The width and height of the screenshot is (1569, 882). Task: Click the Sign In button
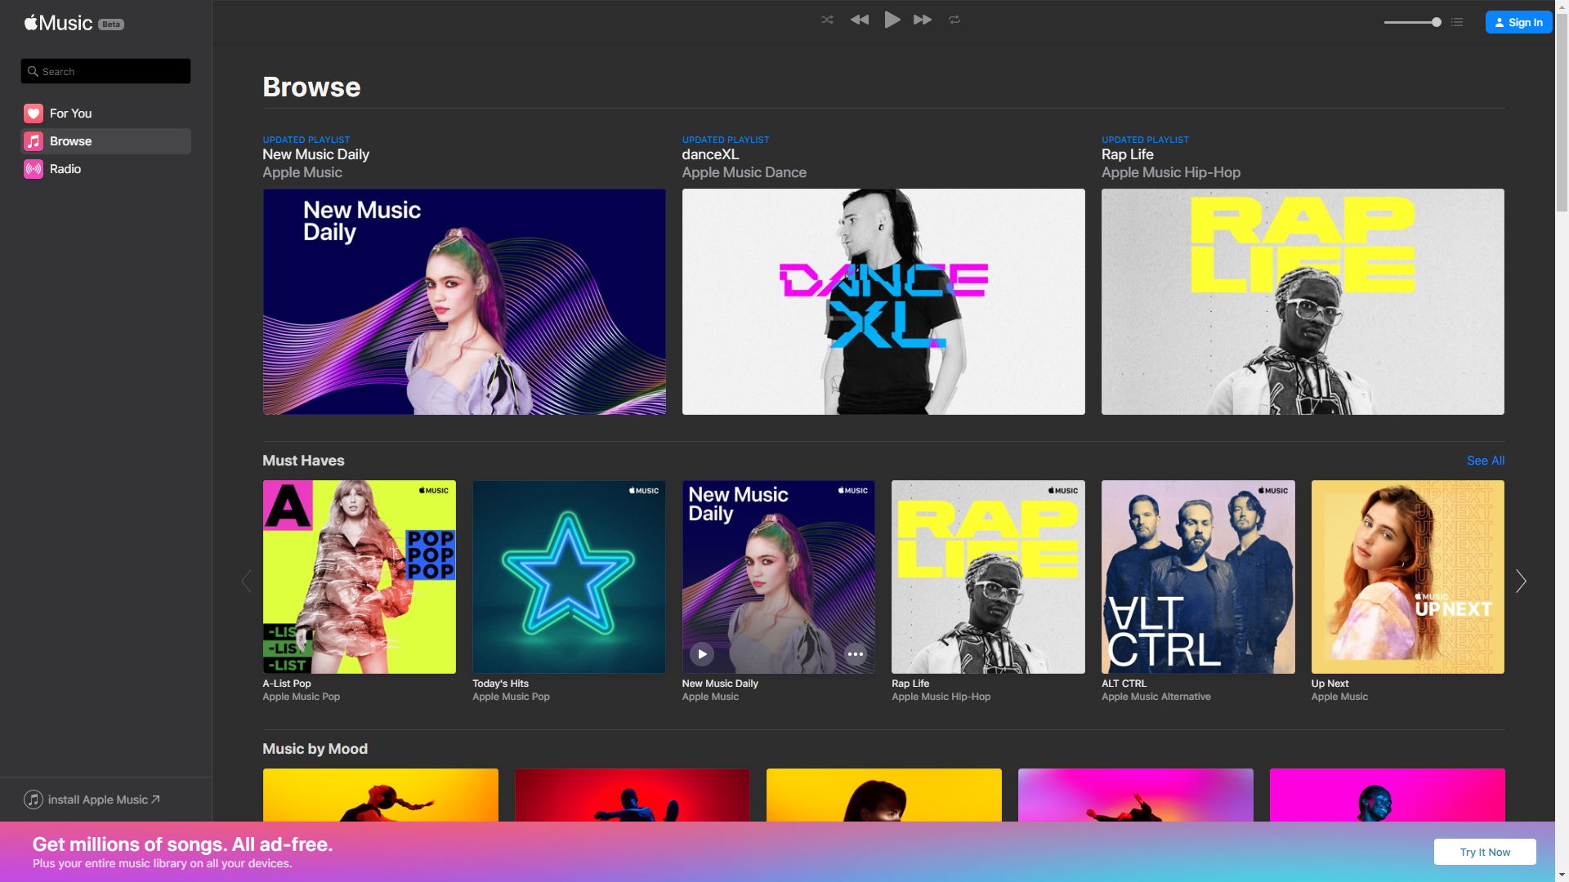[1518, 22]
